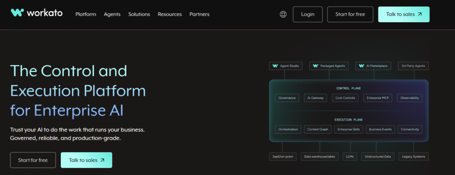
Task: Click the LLMs box
Action: [x=350, y=157]
